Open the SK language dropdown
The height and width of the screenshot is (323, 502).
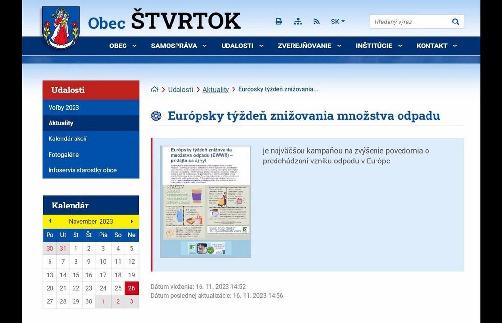click(338, 22)
